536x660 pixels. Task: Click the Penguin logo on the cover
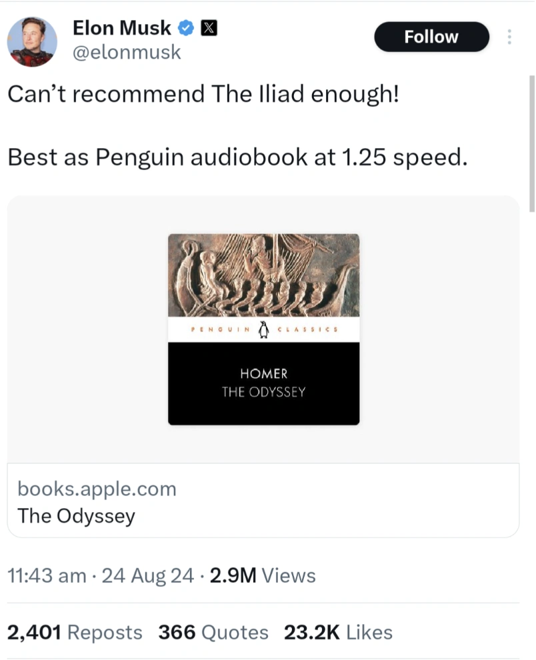click(x=263, y=329)
